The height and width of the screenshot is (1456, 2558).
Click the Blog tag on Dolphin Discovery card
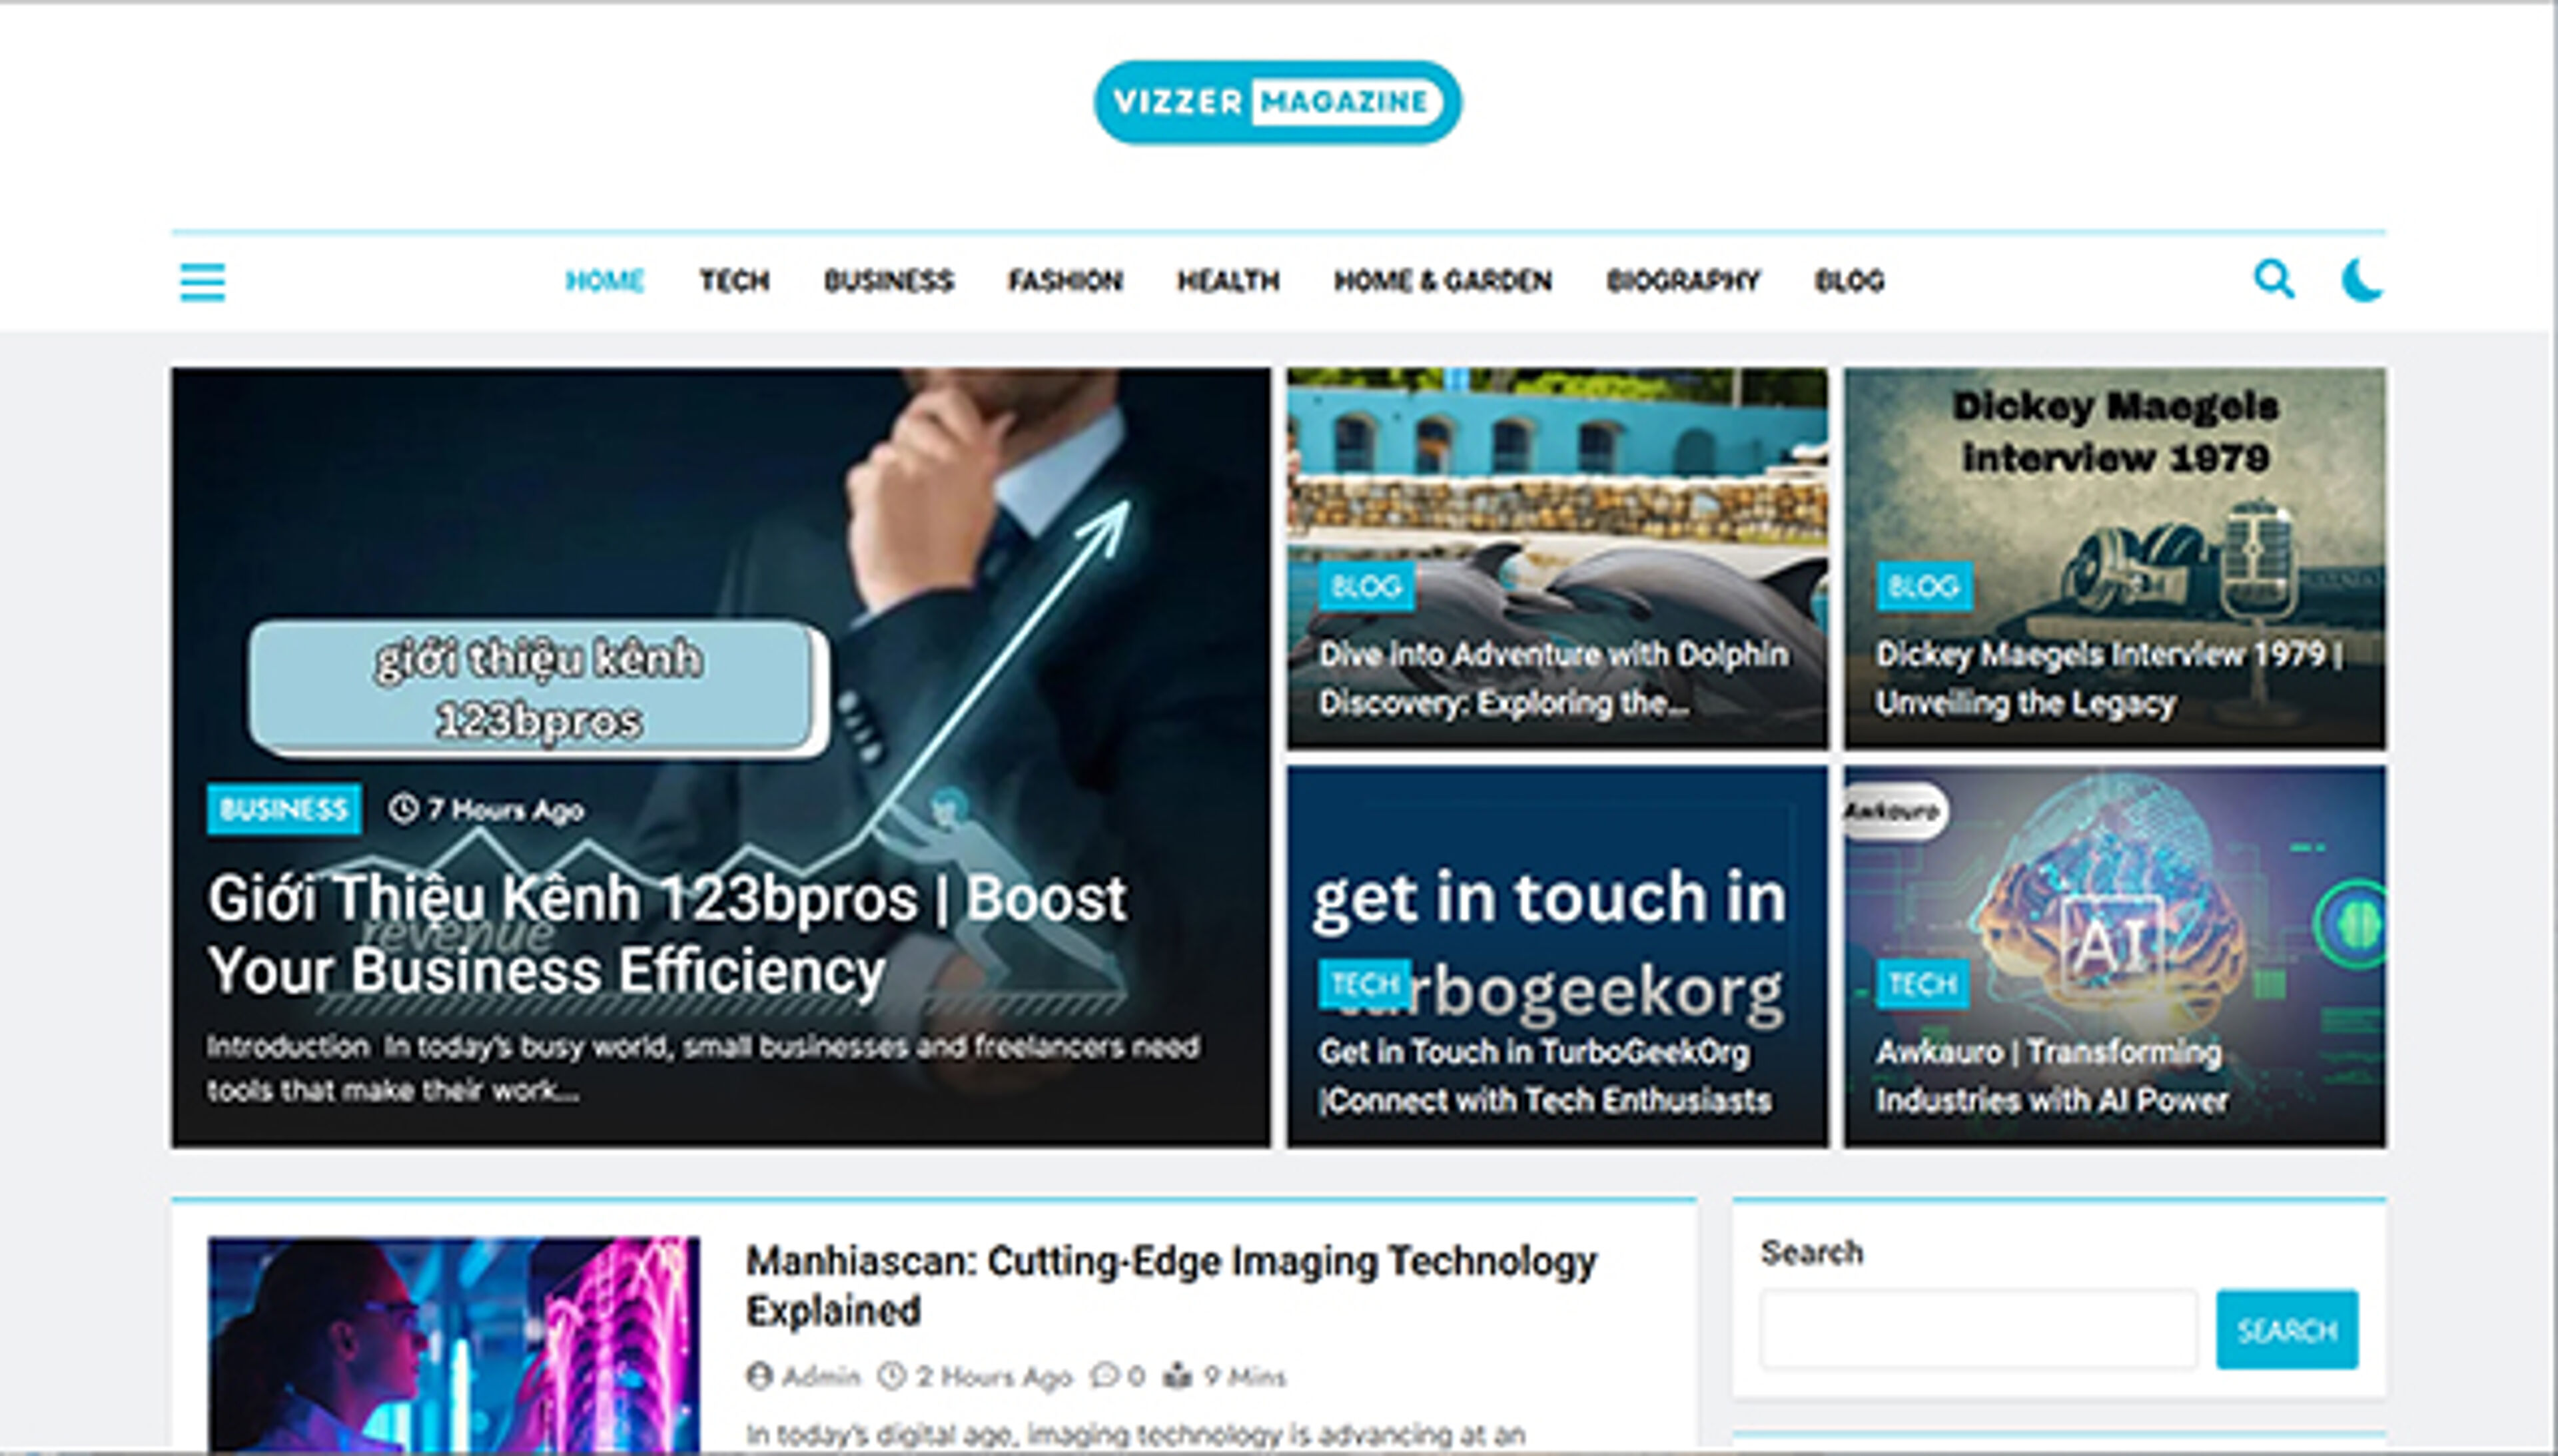pos(1366,586)
